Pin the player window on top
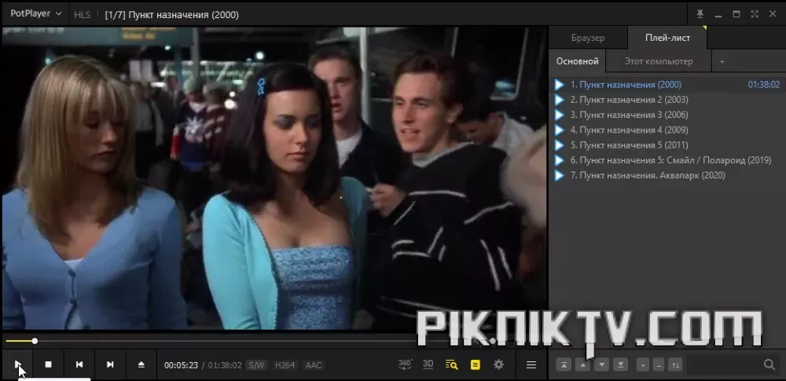This screenshot has height=381, width=786. (x=700, y=14)
